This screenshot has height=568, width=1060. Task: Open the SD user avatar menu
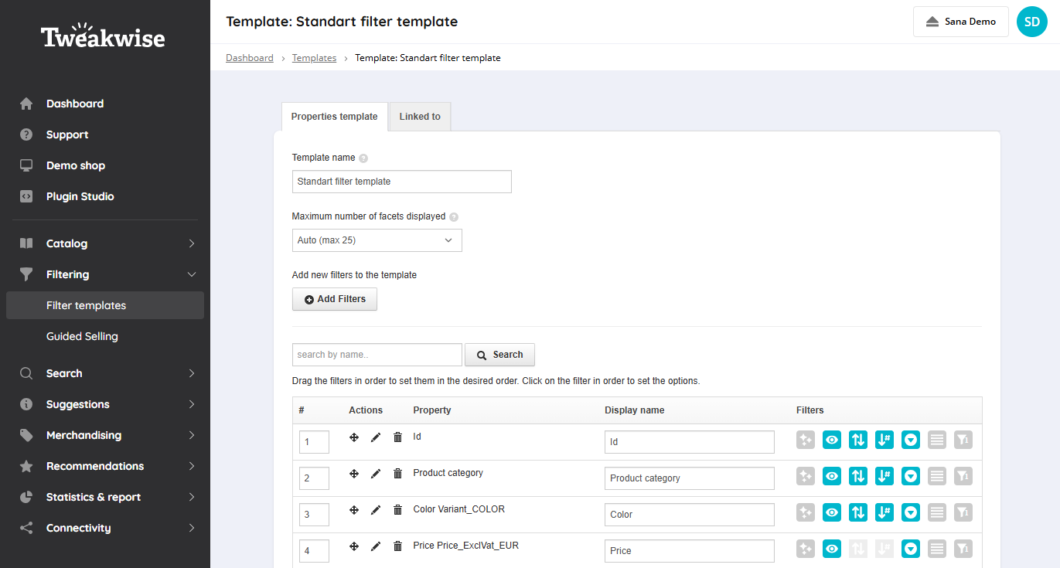(1032, 22)
